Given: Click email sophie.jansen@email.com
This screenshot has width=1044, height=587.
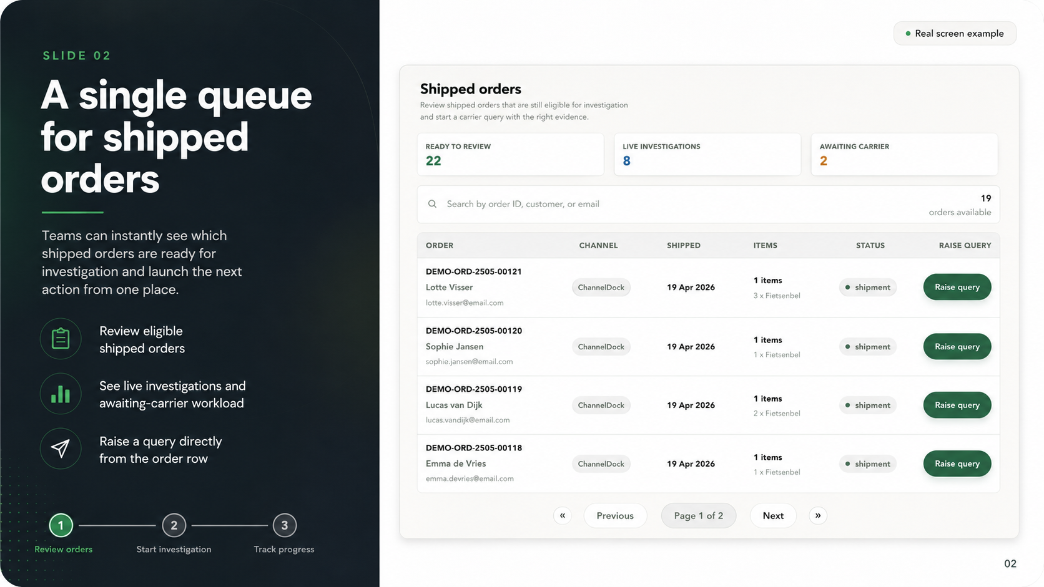Looking at the screenshot, I should point(469,361).
